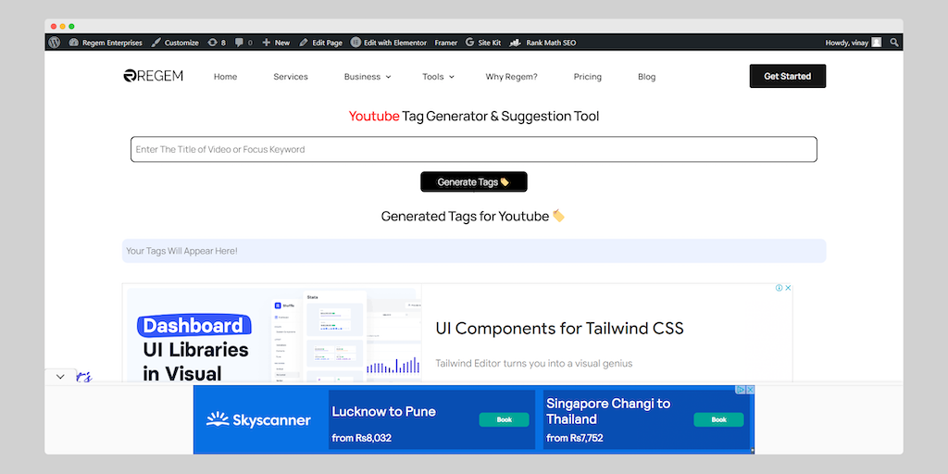
Task: Open Edit with Elementor
Action: click(x=389, y=43)
